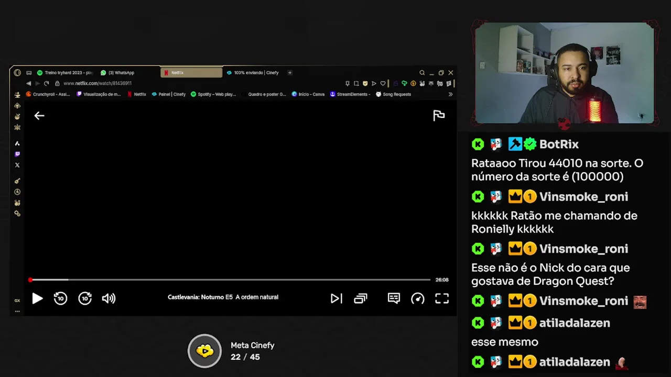The image size is (671, 377).
Task: Open the Início - Canva bookmark
Action: pyautogui.click(x=308, y=94)
